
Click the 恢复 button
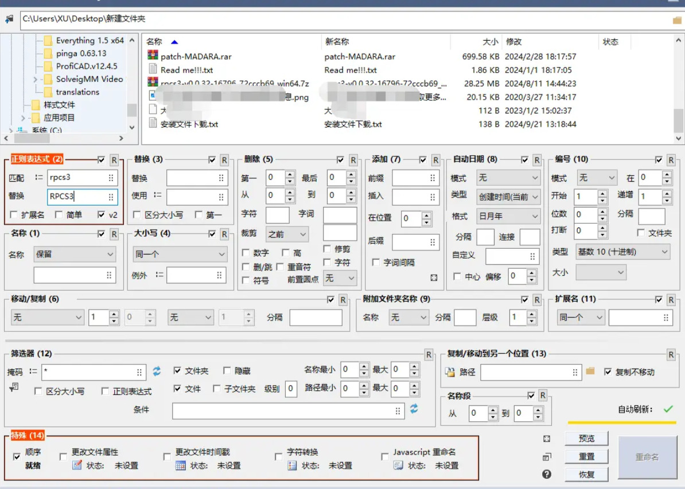click(x=586, y=475)
